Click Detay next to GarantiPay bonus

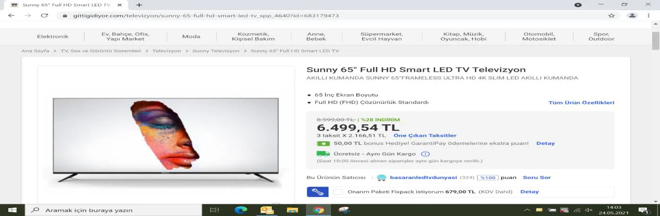tap(546, 143)
